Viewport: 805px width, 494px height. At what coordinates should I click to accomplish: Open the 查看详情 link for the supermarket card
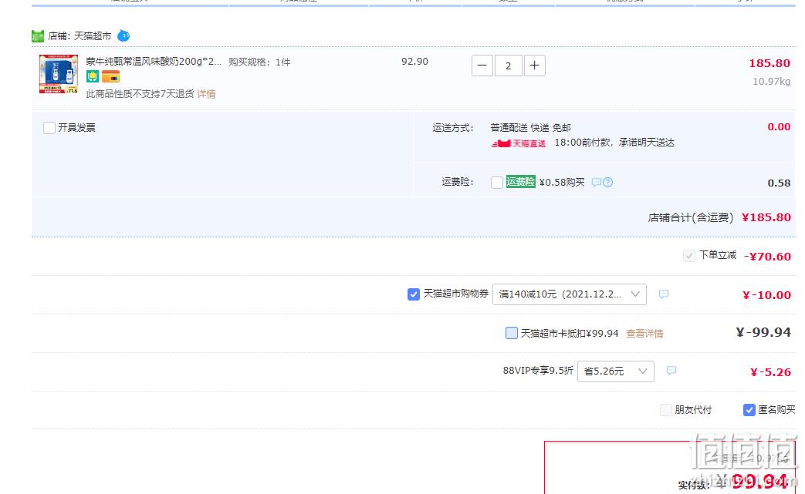point(644,334)
